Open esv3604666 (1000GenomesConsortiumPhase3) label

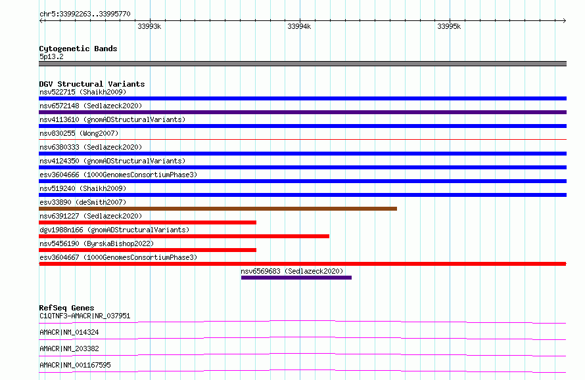point(118,175)
